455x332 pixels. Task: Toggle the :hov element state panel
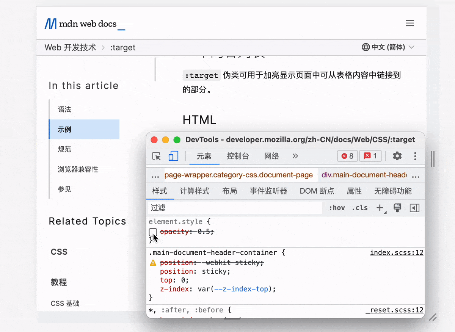337,208
